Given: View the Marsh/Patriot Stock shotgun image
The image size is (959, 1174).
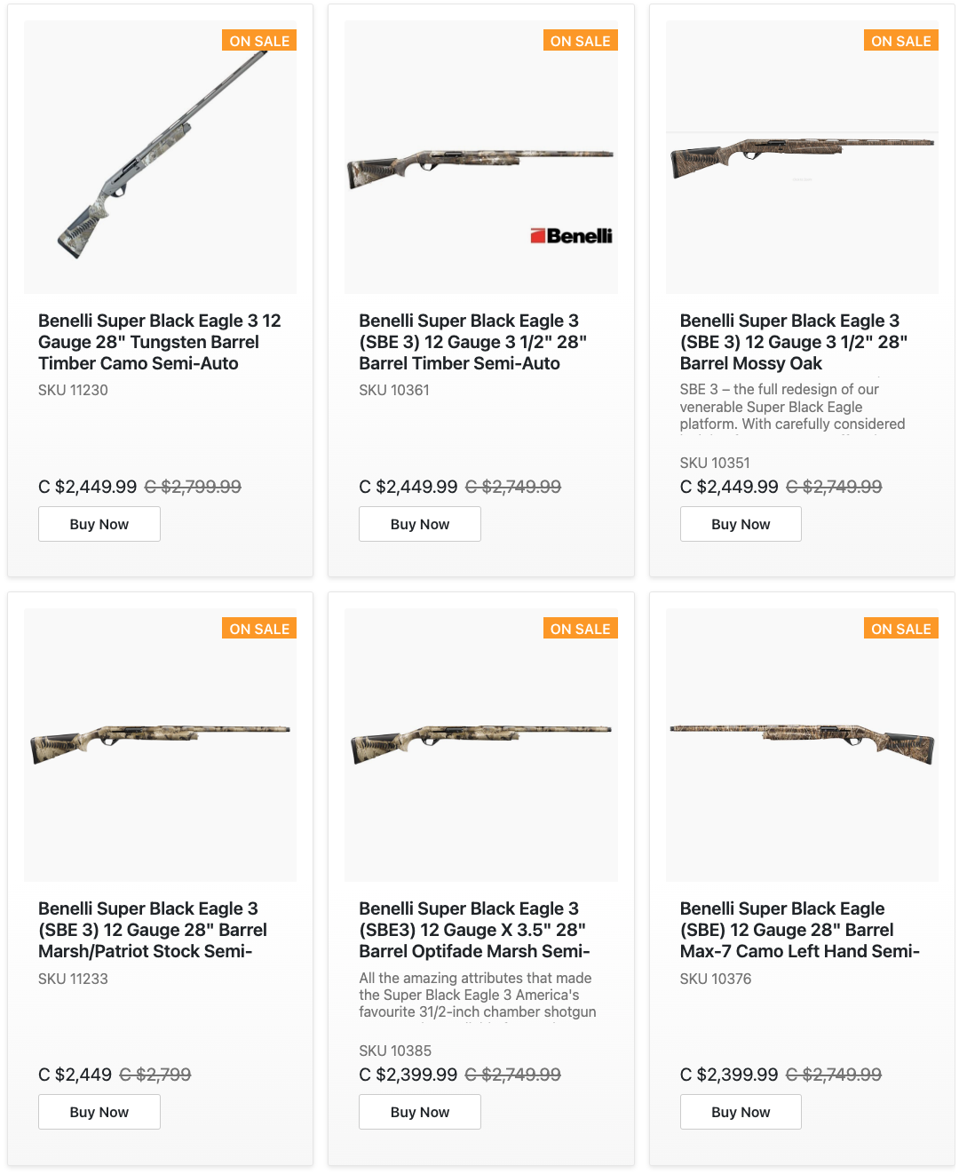Looking at the screenshot, I should pyautogui.click(x=160, y=745).
